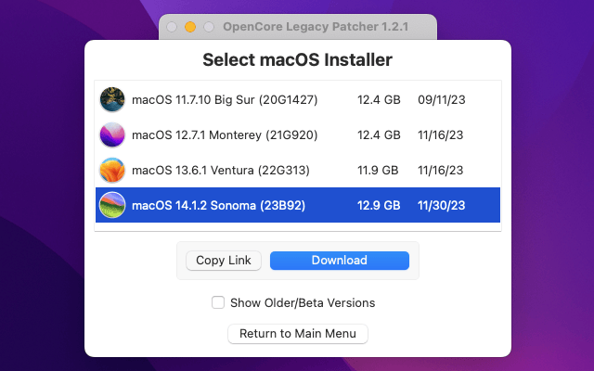Select macOS 14.1.2 Sonoma row
Viewport: 594px width, 371px height.
click(x=219, y=205)
